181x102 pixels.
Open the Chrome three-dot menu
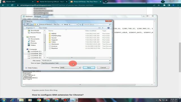coord(178,5)
